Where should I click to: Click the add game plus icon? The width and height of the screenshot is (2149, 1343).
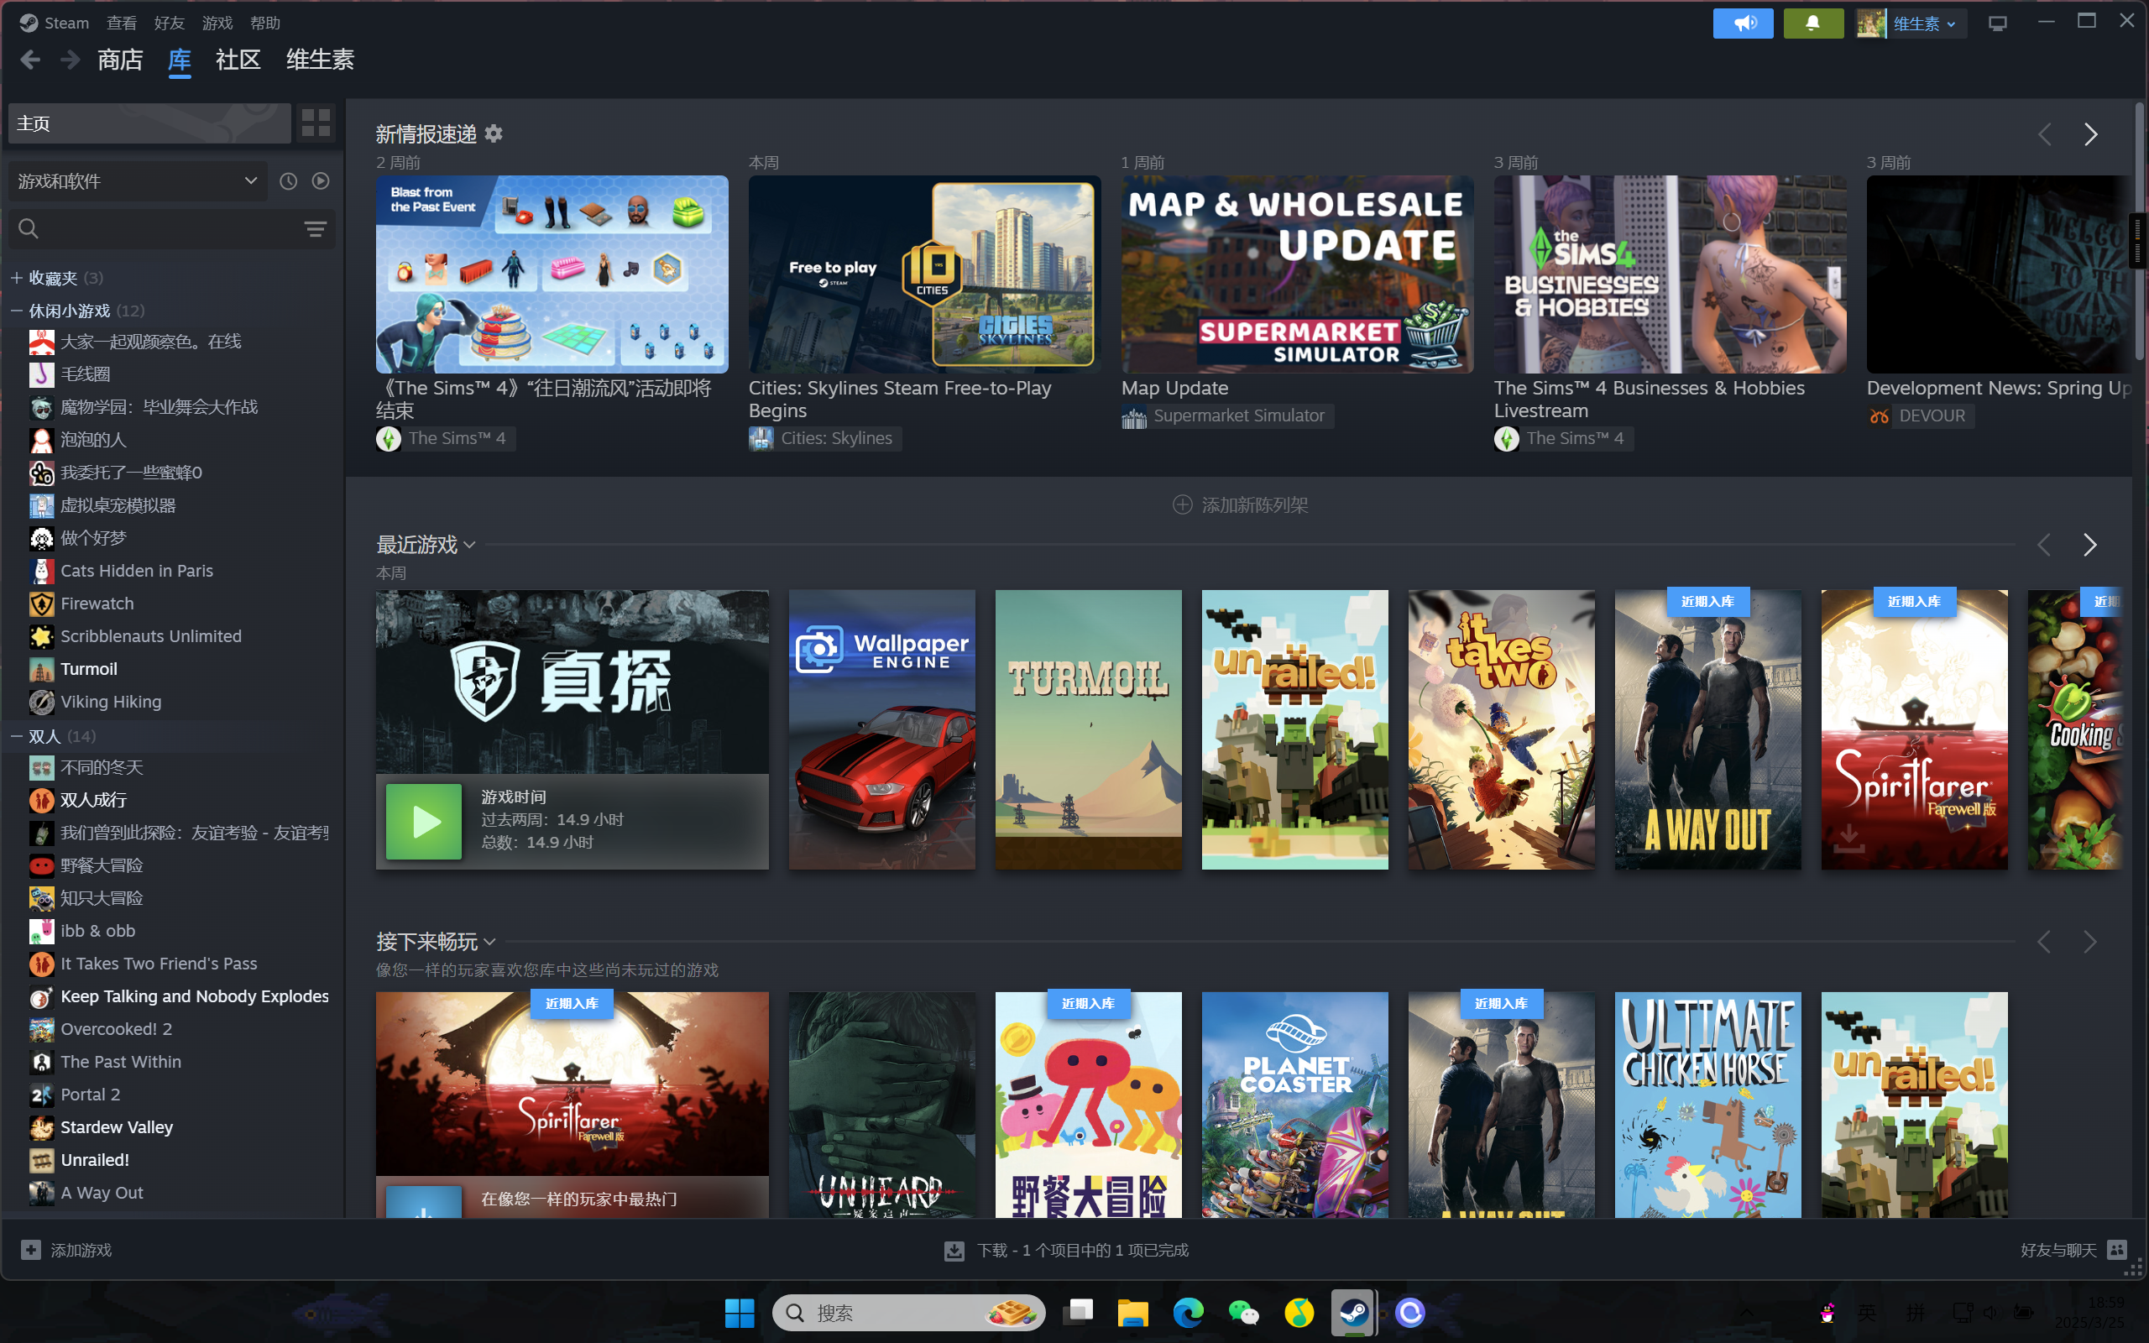click(x=31, y=1250)
